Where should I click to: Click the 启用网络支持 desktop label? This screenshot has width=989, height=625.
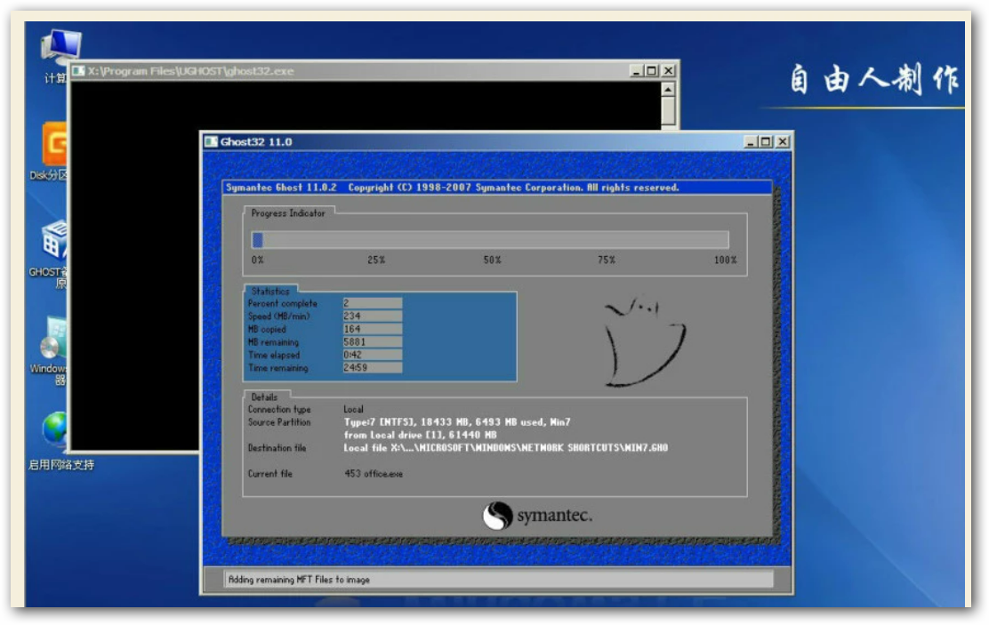pyautogui.click(x=61, y=465)
